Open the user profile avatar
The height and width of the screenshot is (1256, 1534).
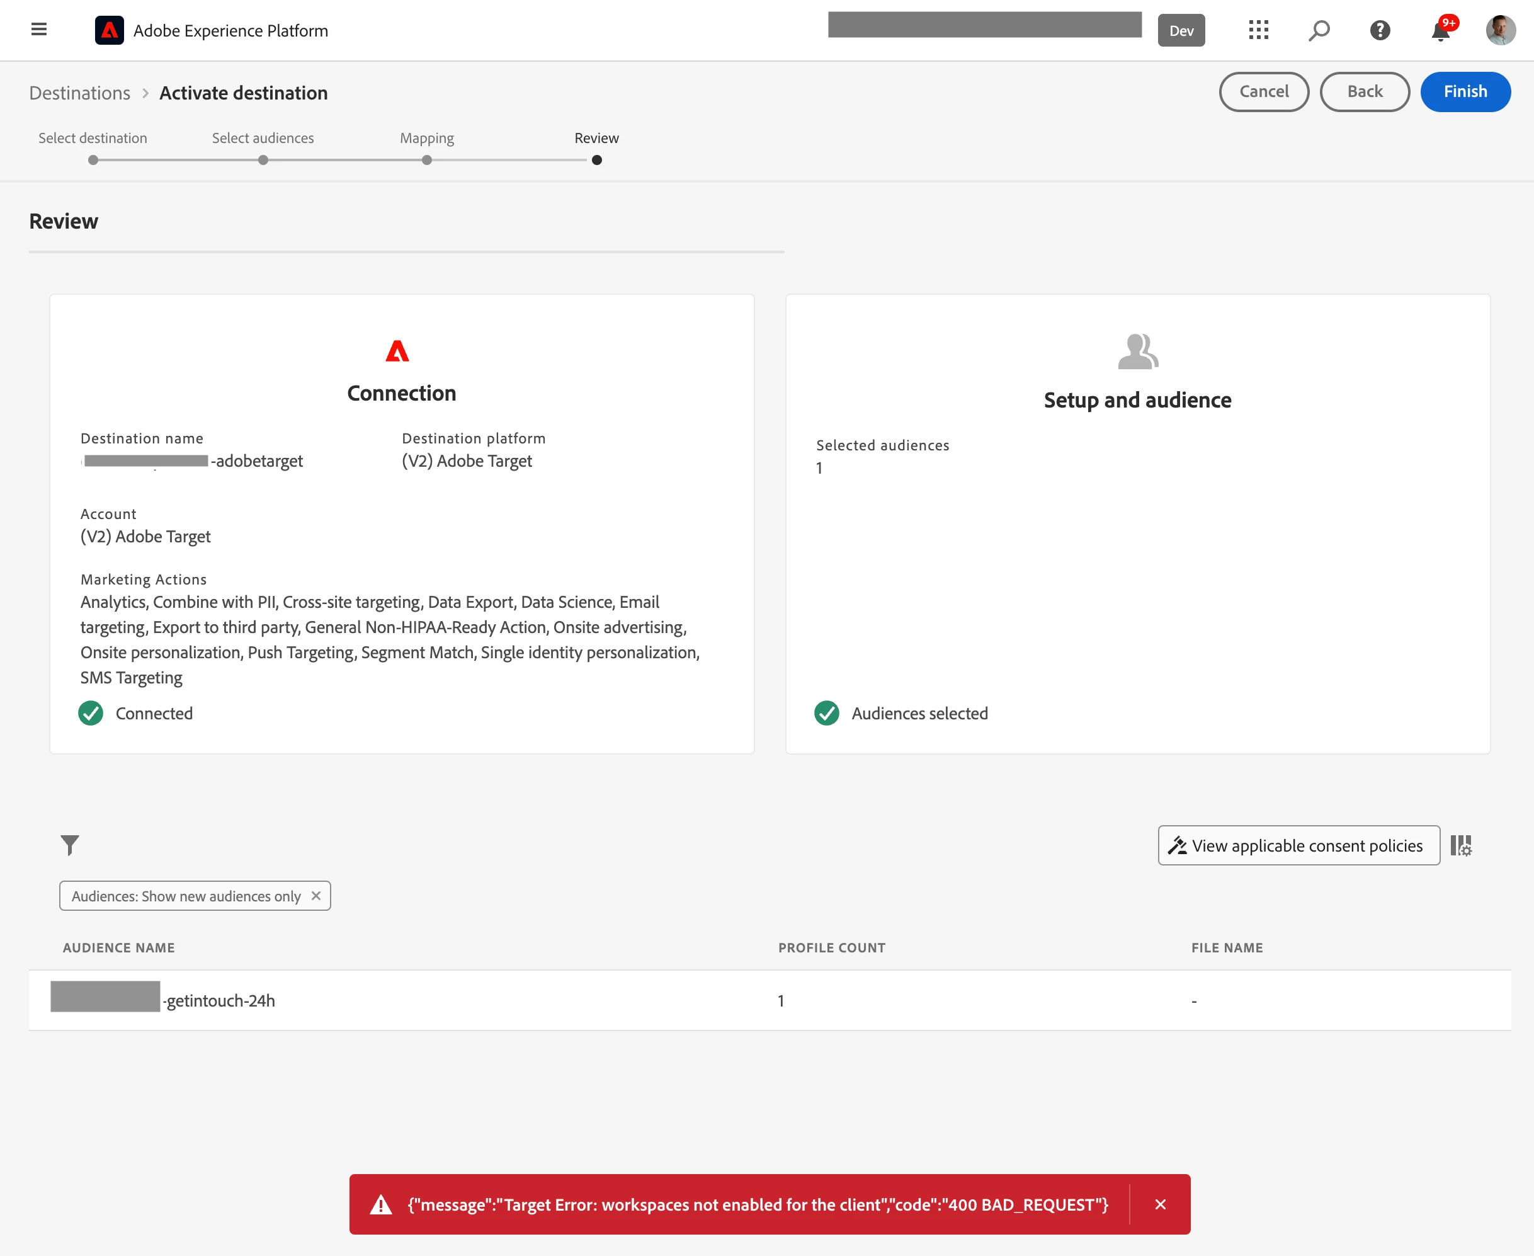tap(1500, 30)
